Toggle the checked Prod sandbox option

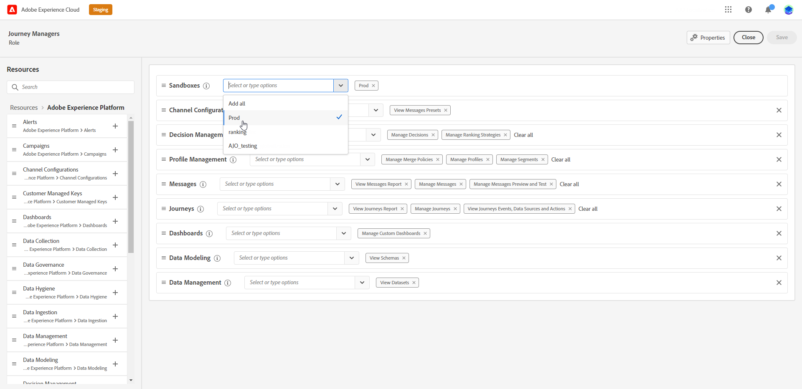pos(286,118)
